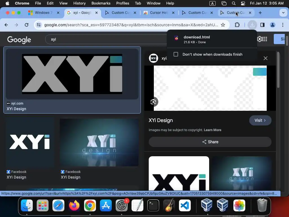Open the black XYi related image
Image resolution: width=289 pixels, height=217 pixels.
coord(179,173)
